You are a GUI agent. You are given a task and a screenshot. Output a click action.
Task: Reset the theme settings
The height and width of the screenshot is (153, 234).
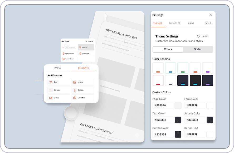point(203,36)
